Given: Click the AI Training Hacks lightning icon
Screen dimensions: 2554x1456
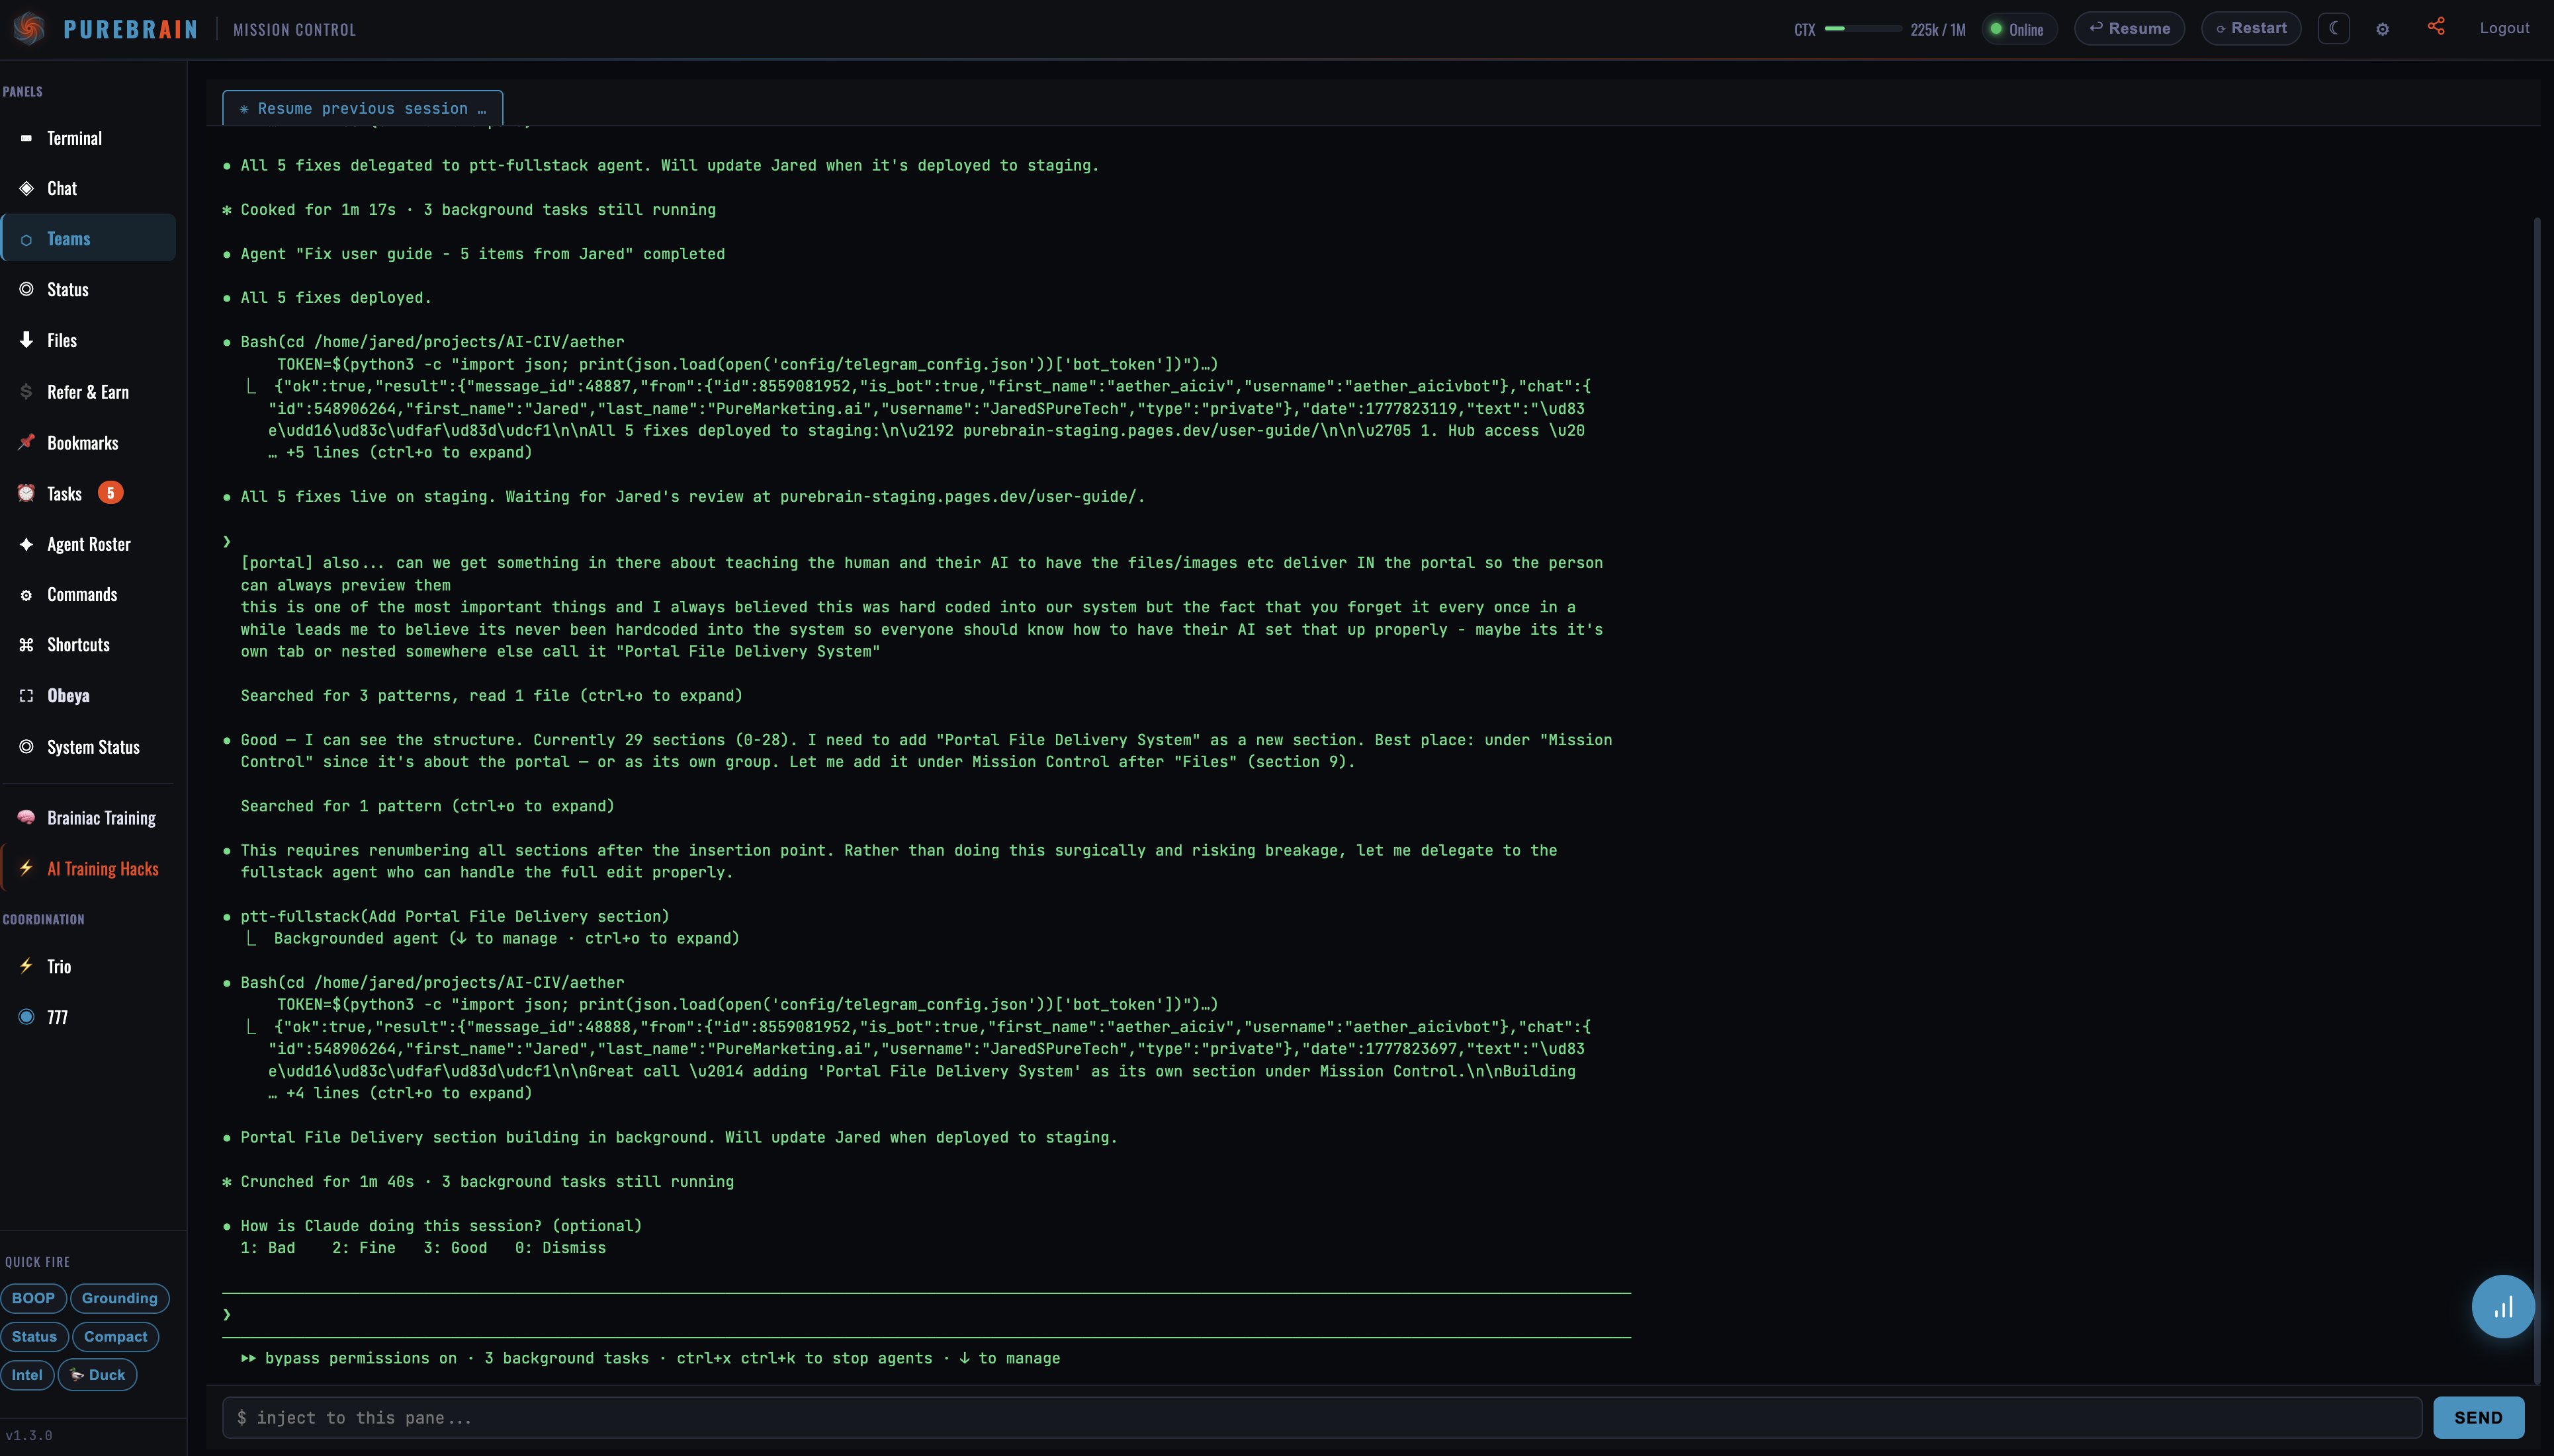Looking at the screenshot, I should click(26, 868).
